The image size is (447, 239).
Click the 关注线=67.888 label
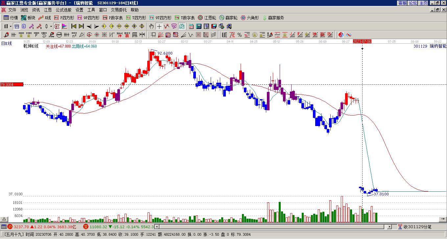click(58, 46)
